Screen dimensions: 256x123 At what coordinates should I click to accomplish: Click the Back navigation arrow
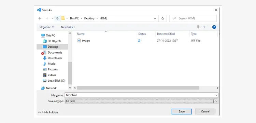(x=40, y=18)
